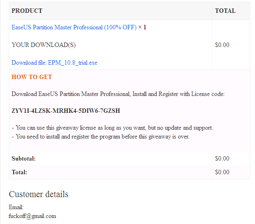Click the Email: label
The height and width of the screenshot is (224, 255).
pos(16,207)
